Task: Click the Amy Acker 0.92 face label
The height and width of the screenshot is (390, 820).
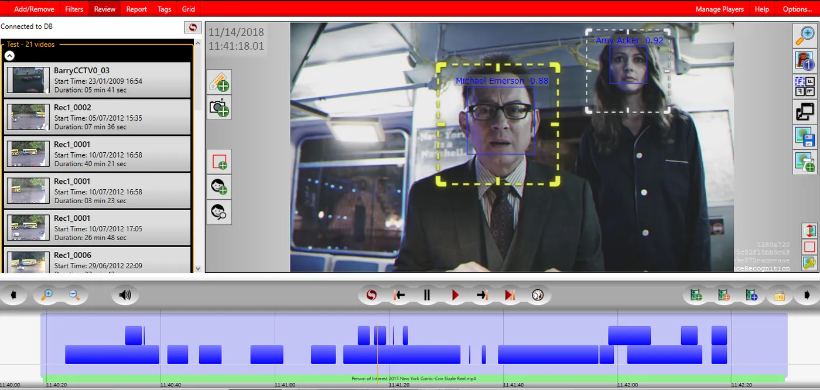Action: click(630, 40)
